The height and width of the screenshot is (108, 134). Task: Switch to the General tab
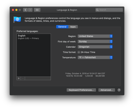click(62, 27)
